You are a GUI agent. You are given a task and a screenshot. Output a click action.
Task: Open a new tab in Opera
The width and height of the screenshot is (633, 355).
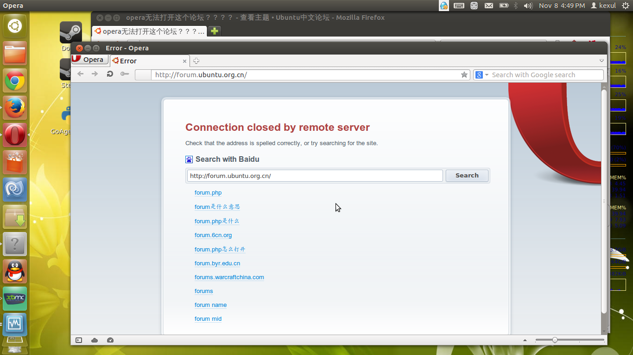196,61
